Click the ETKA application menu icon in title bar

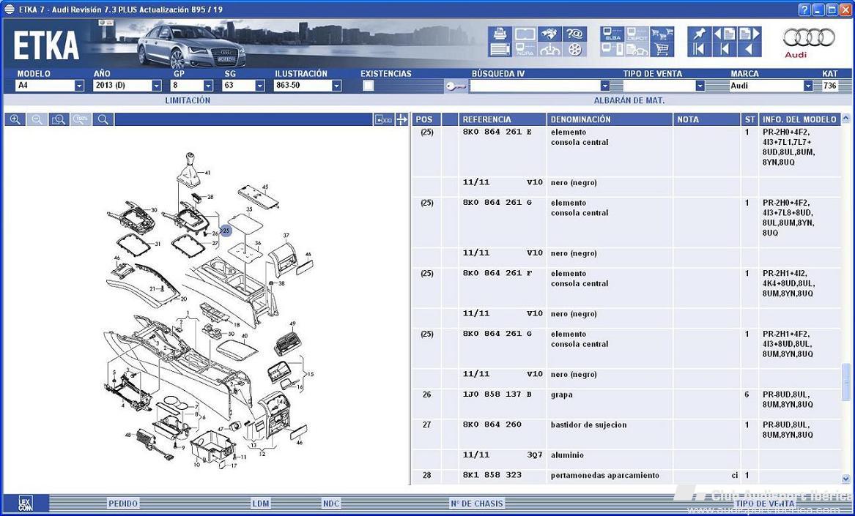(10, 10)
